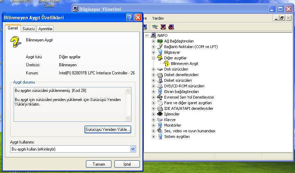Screen dimensions: 295x173
Task: Collapse the Diğer aygıtlar node
Action: (153, 58)
